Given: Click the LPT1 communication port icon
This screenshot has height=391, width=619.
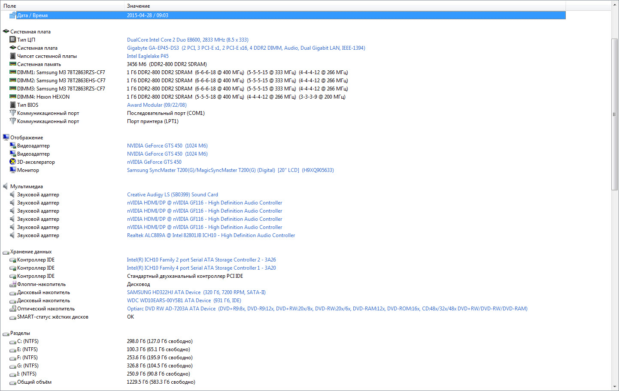Looking at the screenshot, I should [x=13, y=121].
